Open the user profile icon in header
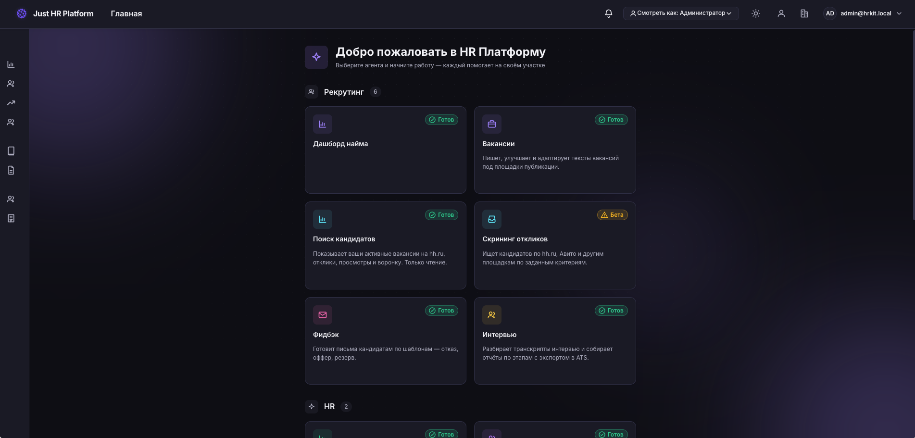The height and width of the screenshot is (438, 915). point(781,13)
